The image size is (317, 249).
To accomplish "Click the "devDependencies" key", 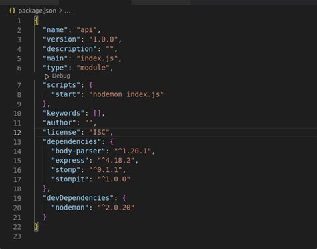I will click(x=78, y=198).
